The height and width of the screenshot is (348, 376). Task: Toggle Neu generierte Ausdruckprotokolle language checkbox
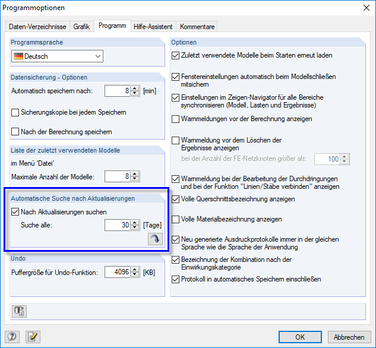pos(176,240)
